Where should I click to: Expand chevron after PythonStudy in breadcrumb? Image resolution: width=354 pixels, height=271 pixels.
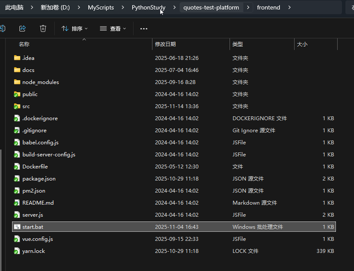pyautogui.click(x=175, y=7)
